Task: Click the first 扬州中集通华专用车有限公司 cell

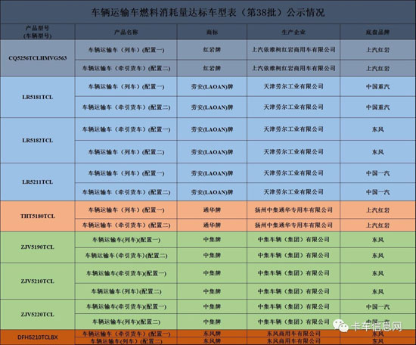Action: tap(293, 210)
